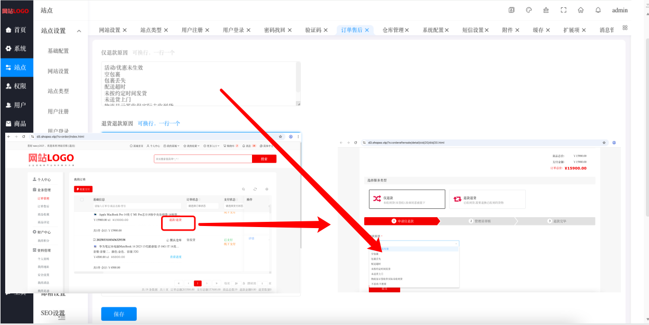Image resolution: width=649 pixels, height=325 pixels.
Task: Click the language switch icon in header
Action: coord(511,10)
